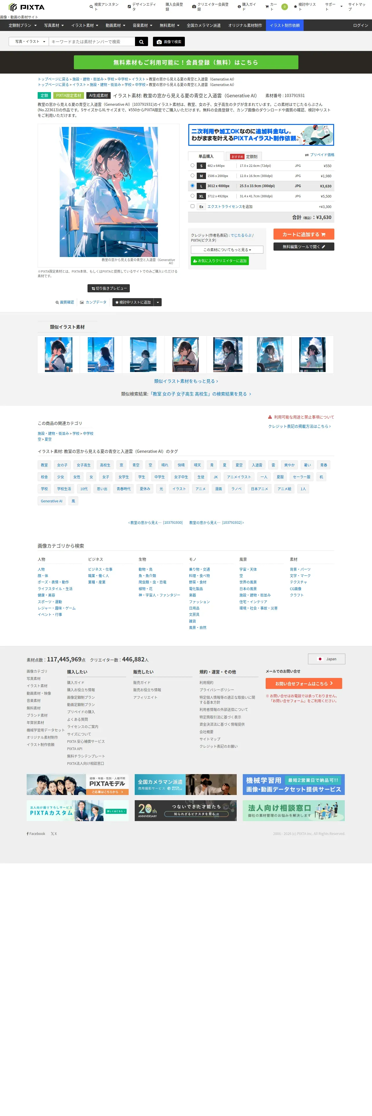The width and height of the screenshot is (372, 1116).
Task: Open オリジナル素材制作 in the nav bar
Action: (x=245, y=25)
